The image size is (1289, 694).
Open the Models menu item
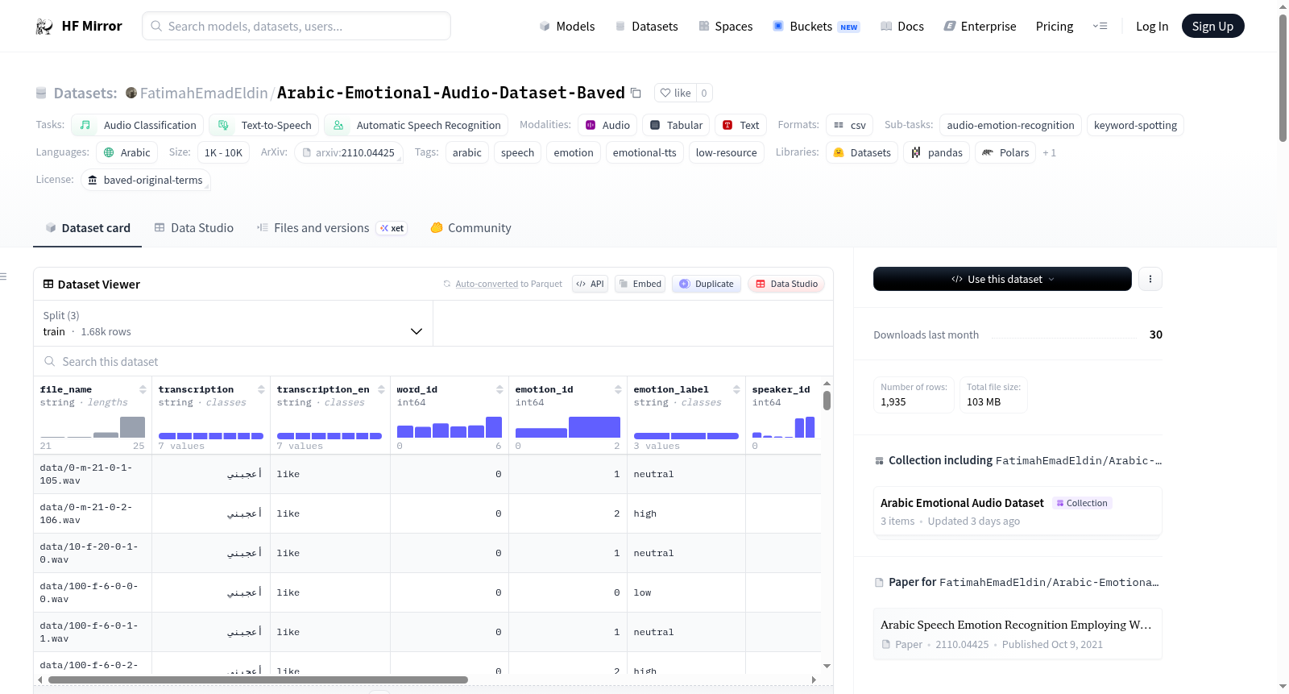pyautogui.click(x=567, y=27)
